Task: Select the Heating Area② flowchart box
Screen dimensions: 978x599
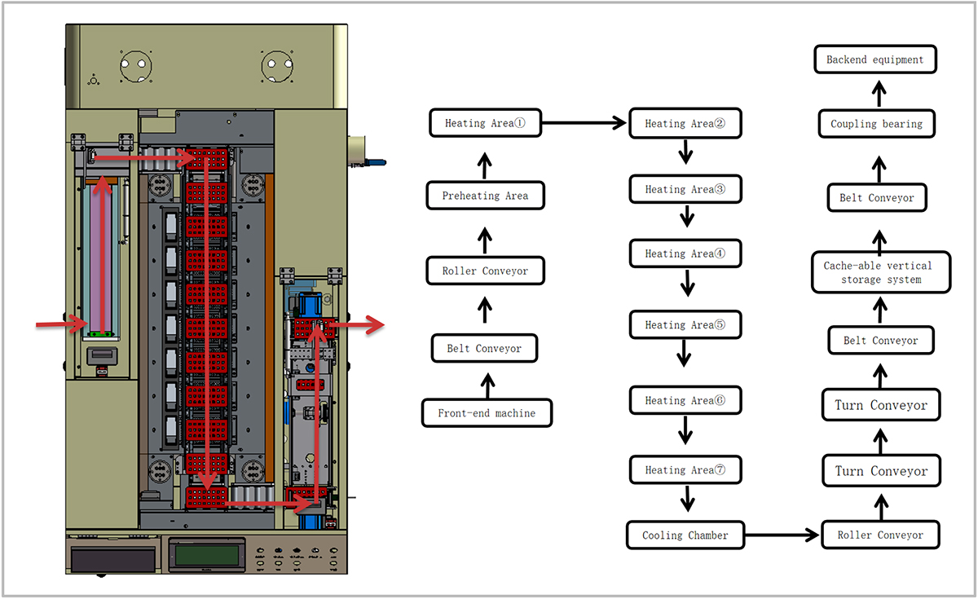Action: point(685,124)
